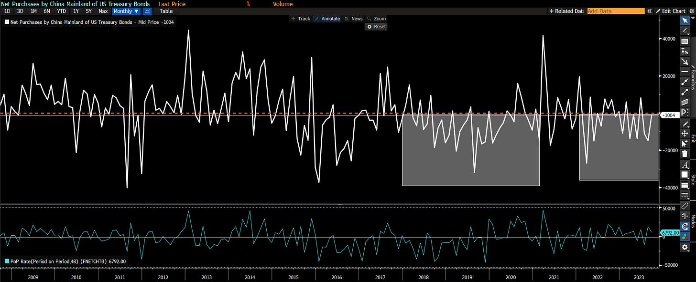This screenshot has width=696, height=282.
Task: Toggle the Net Purchases series legend box
Action: tap(6, 22)
